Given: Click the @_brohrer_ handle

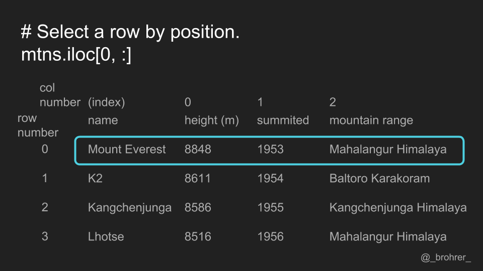Looking at the screenshot, I should (x=446, y=257).
